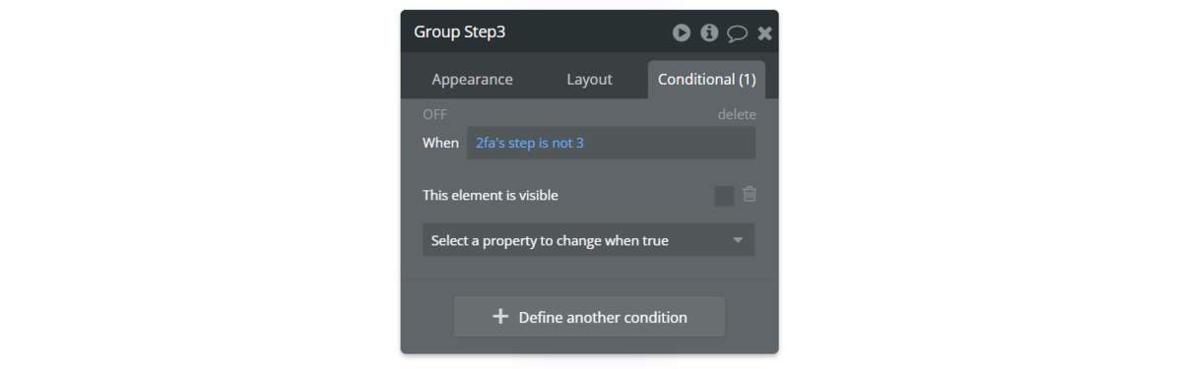This screenshot has width=1182, height=369.
Task: Click the This element is visible label
Action: (x=491, y=195)
